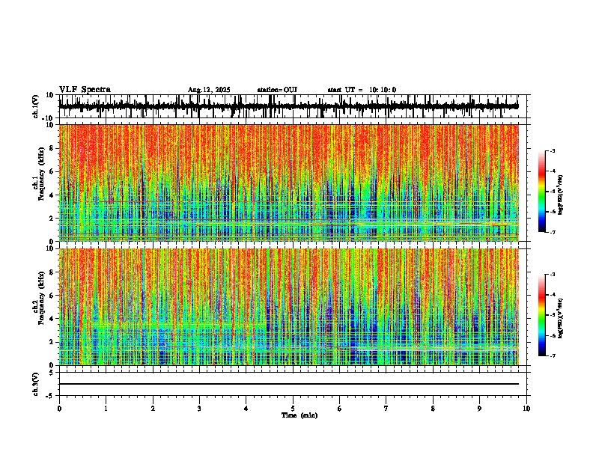Click the 'ch.1(V)' waveform axis label

pyautogui.click(x=37, y=106)
